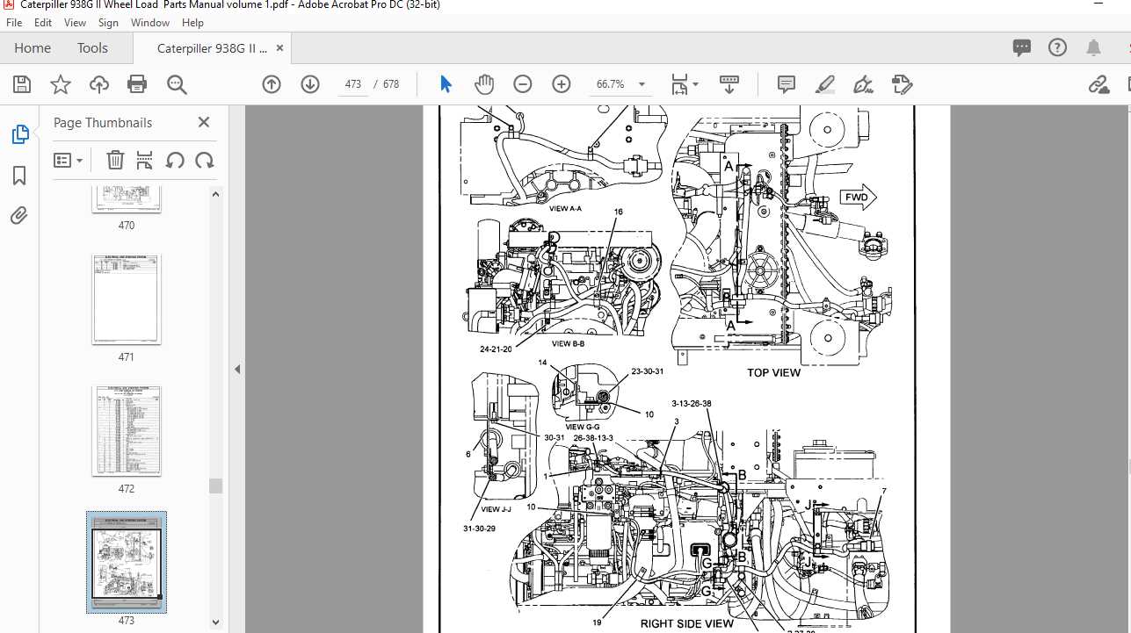This screenshot has width=1131, height=633.
Task: Select the partially visible page 470 thumbnail
Action: click(127, 199)
